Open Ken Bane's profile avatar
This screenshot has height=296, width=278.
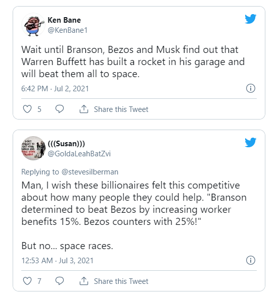coord(33,25)
